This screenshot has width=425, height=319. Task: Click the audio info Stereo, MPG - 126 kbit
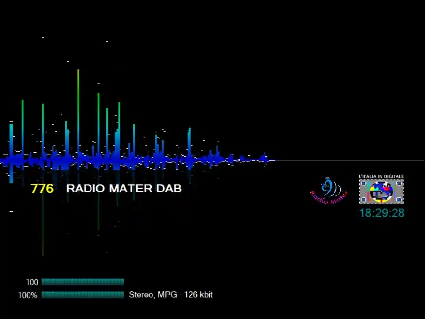coord(171,295)
